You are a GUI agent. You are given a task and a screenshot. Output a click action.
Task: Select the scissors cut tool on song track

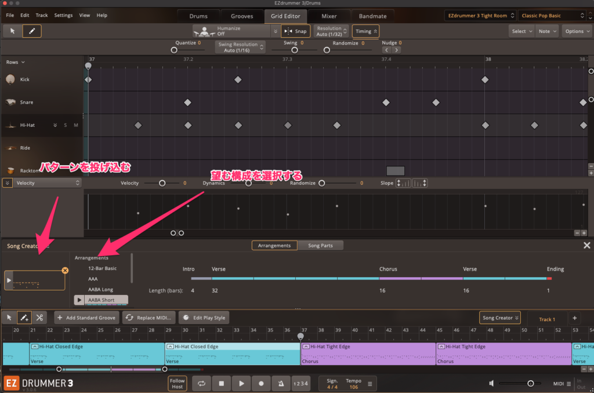point(39,318)
